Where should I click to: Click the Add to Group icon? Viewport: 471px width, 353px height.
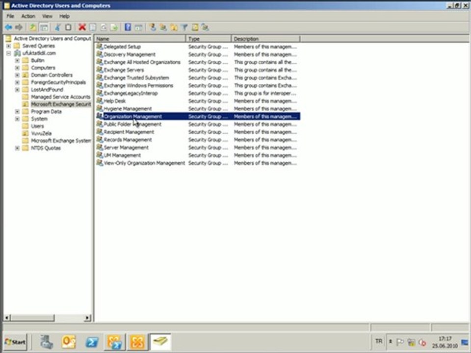pyautogui.click(x=205, y=27)
